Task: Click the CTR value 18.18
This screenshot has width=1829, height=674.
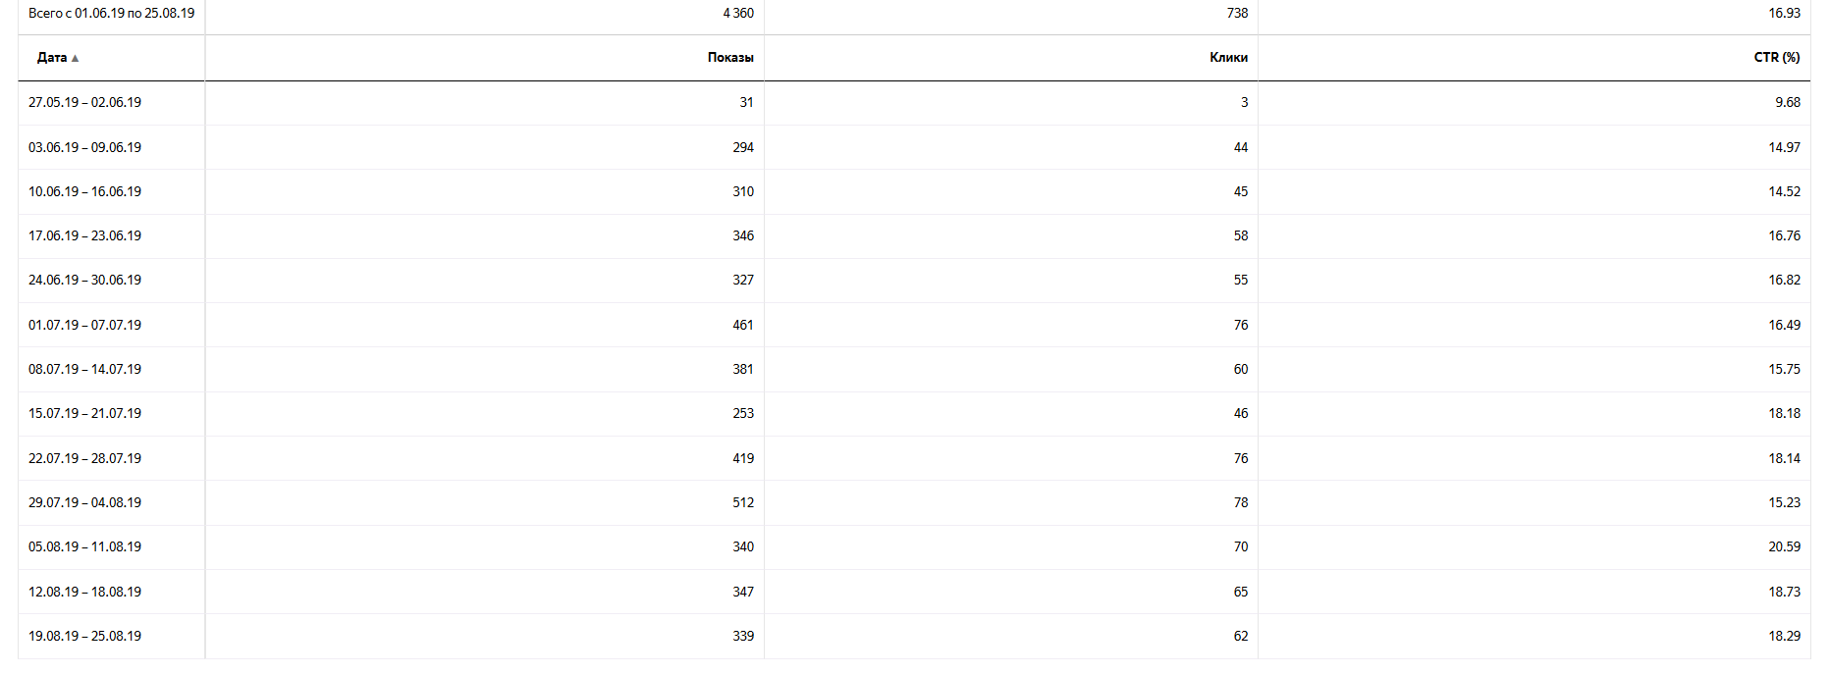Action: pos(1784,413)
